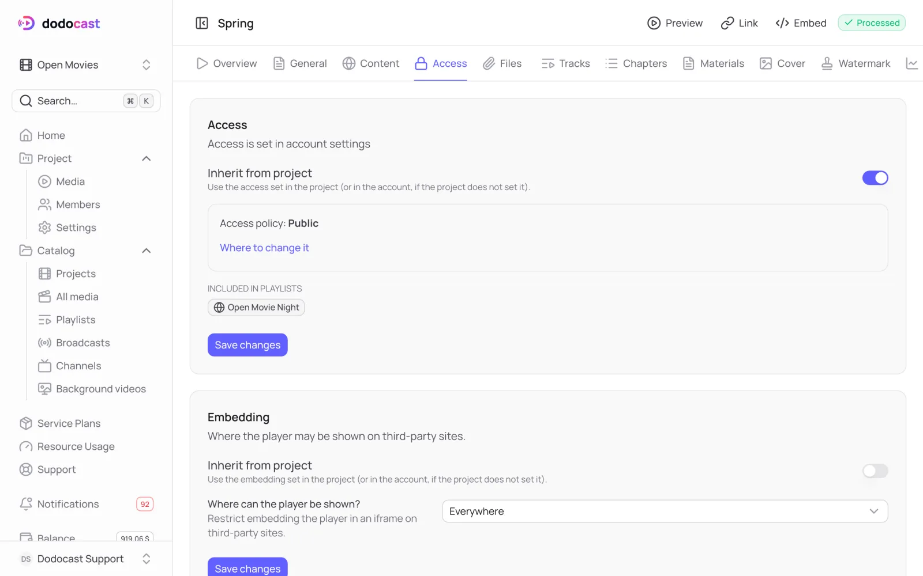
Task: Click the dodocast logo icon
Action: point(26,23)
